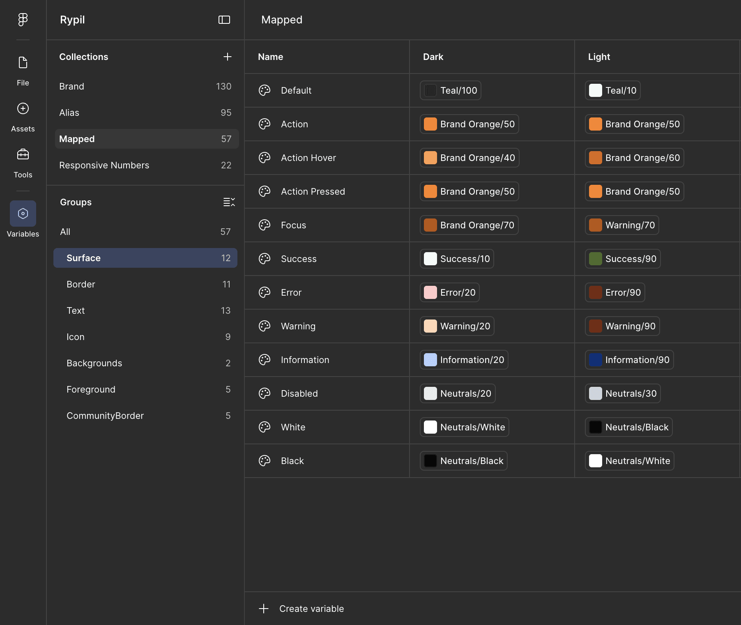The image size is (741, 625).
Task: Collapse groups list icon beside Groups
Action: point(229,202)
